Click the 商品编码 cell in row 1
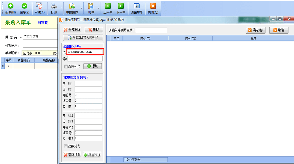This screenshot has height=164, width=294. point(23,66)
